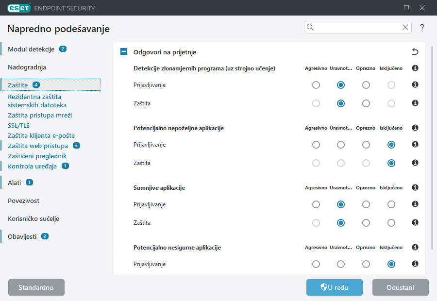Viewport: 437px width, 301px height.
Task: Open info icon next to Potencijalno nepoželjne aplikacije
Action: coord(415,128)
